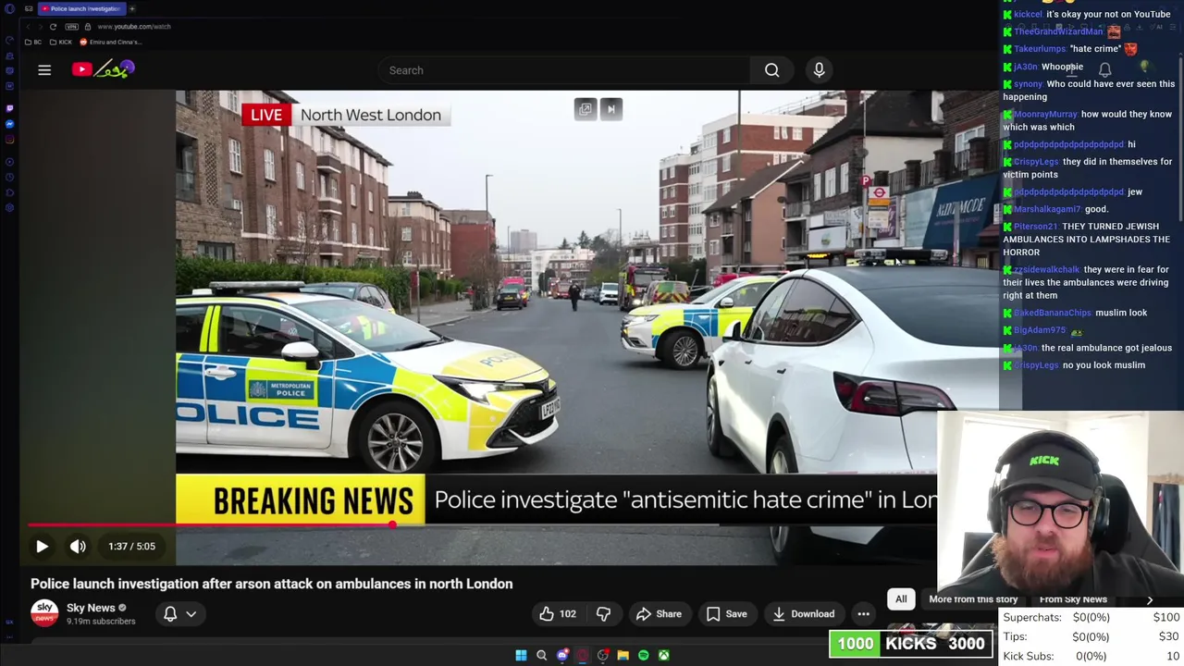Play the paused Sky News video
Screen dimensions: 1184x666
point(42,547)
